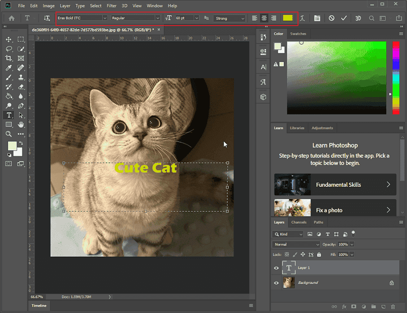The image size is (407, 313).
Task: Select the Zoom tool
Action: tap(9, 134)
